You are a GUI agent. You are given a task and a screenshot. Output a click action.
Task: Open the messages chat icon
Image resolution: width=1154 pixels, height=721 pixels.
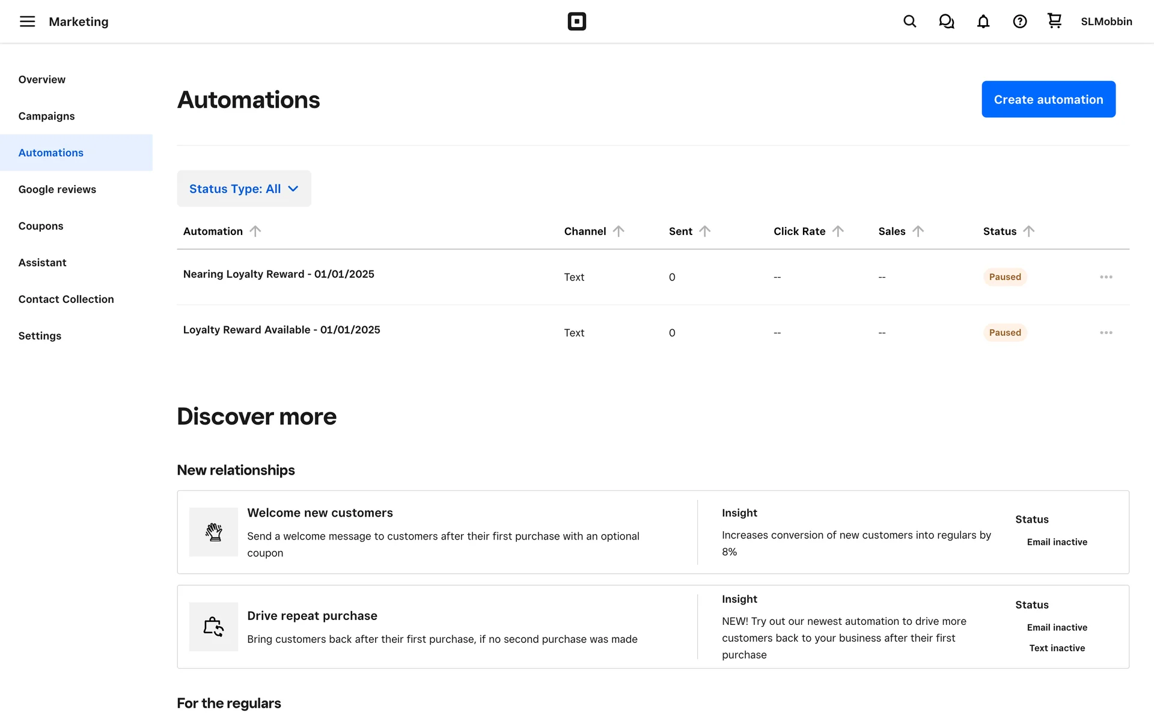946,22
